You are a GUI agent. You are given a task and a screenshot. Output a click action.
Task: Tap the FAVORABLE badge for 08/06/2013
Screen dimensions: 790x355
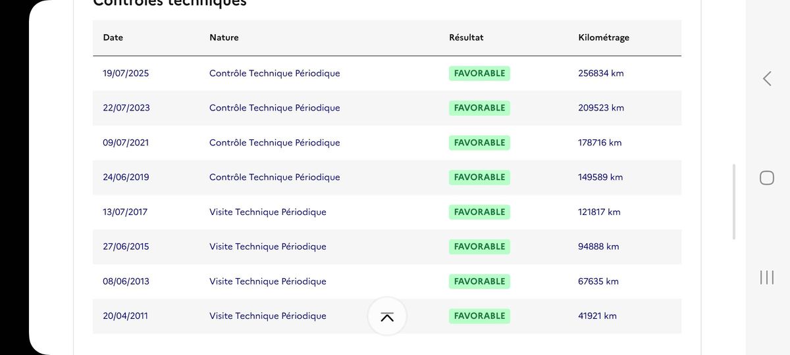tap(479, 281)
